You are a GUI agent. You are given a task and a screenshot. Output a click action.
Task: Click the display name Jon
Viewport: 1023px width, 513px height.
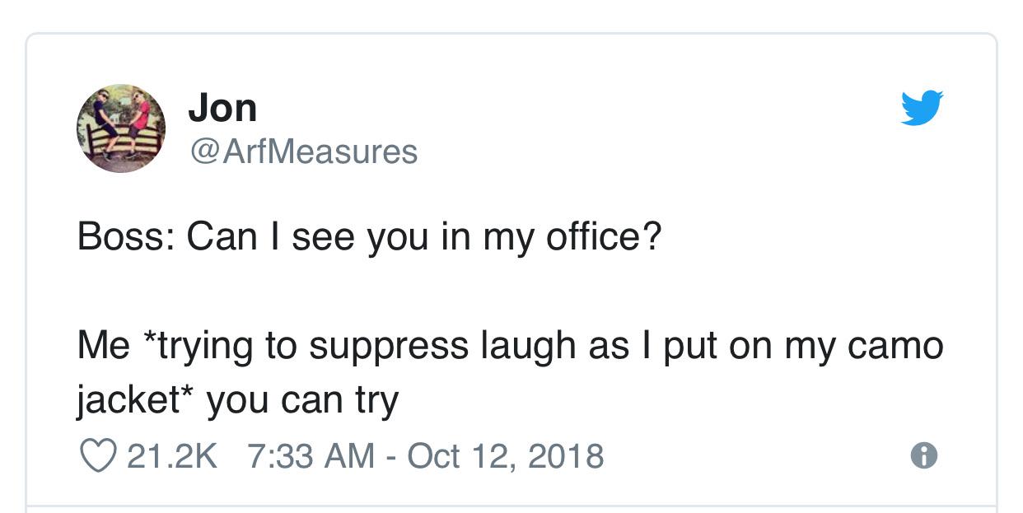[x=222, y=108]
